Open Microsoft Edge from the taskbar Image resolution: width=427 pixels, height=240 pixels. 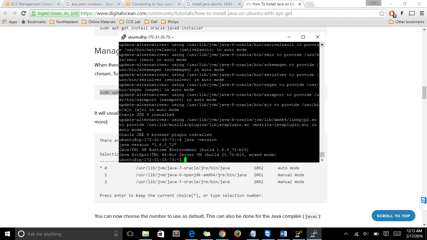pyautogui.click(x=192, y=234)
